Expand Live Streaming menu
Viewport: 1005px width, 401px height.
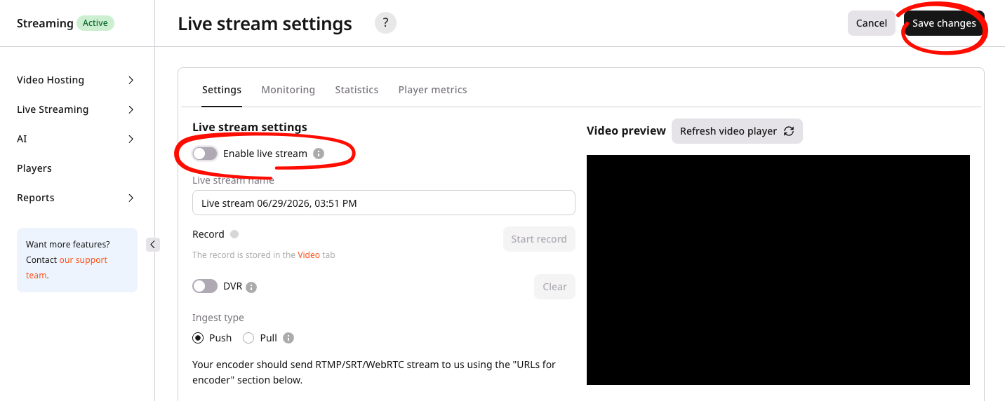click(x=76, y=109)
